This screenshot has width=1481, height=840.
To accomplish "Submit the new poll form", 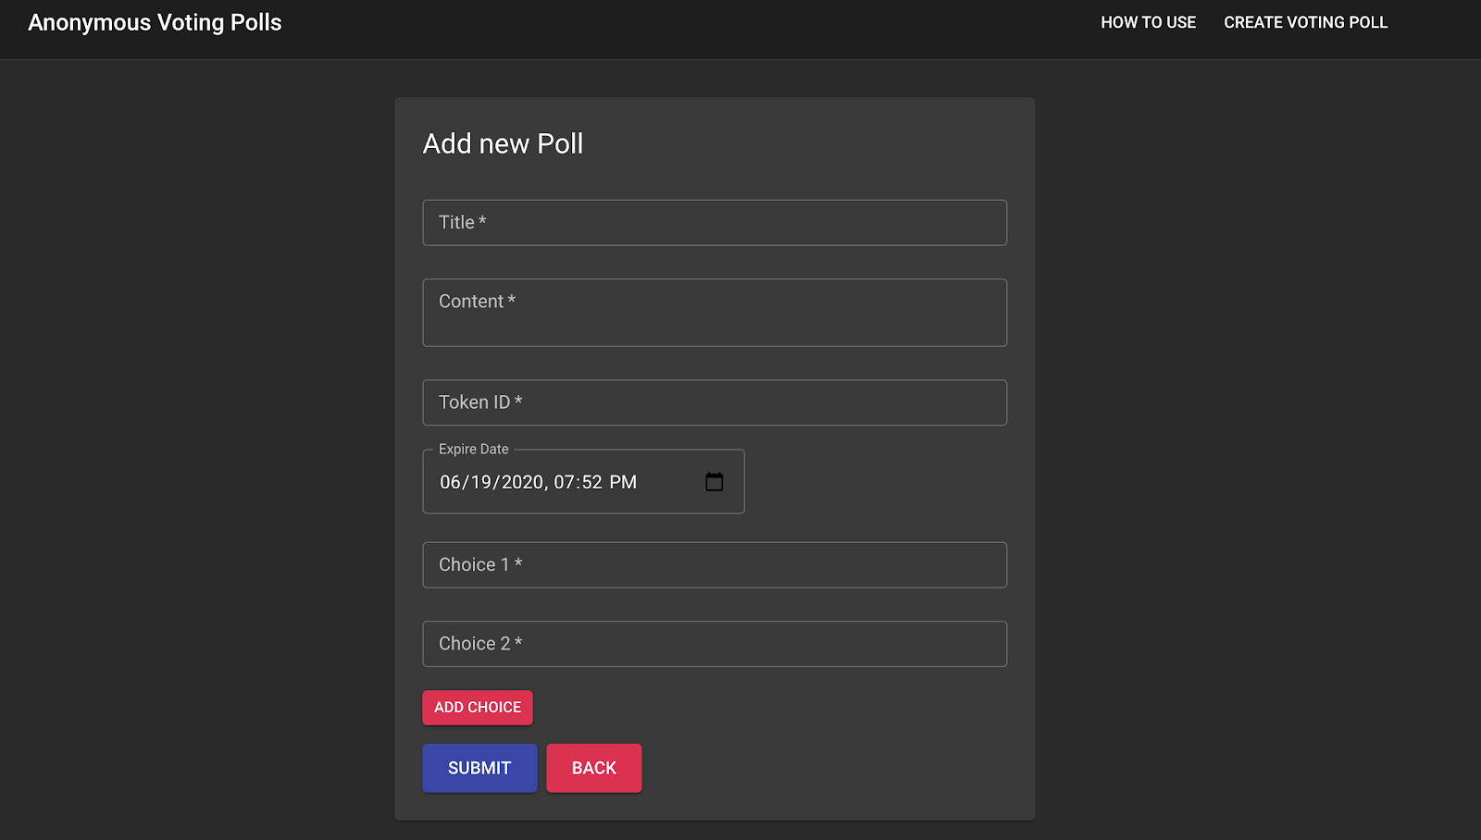I will (479, 768).
